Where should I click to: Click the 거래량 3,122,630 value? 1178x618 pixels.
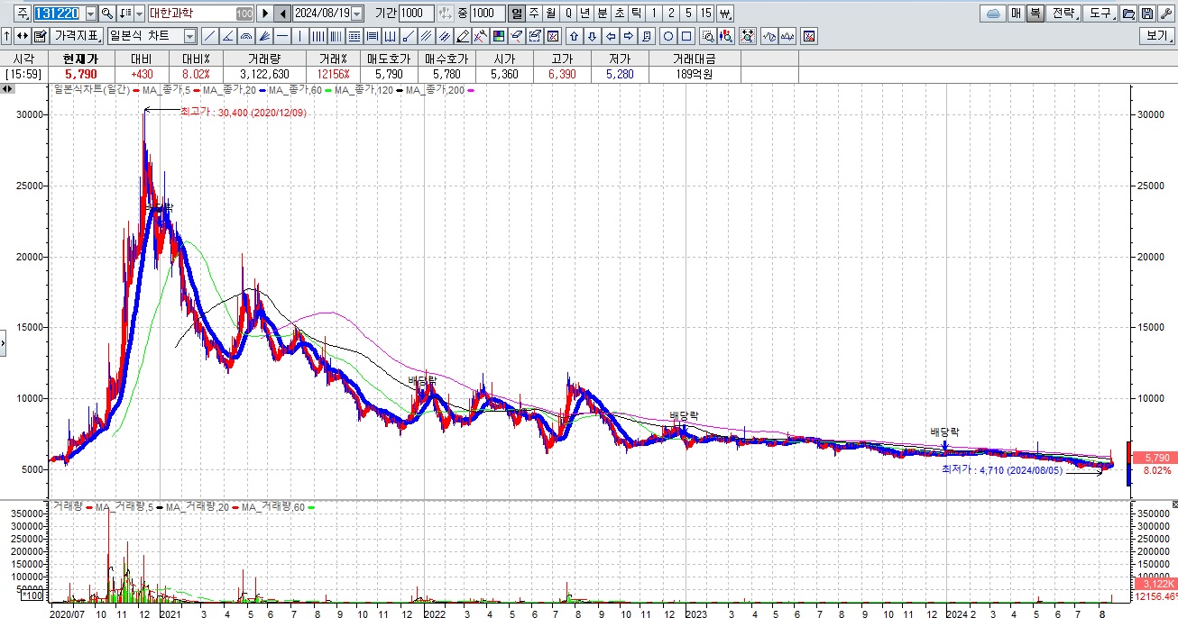[x=264, y=74]
